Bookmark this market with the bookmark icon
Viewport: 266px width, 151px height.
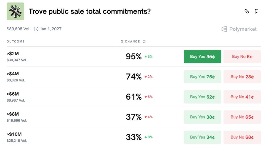pyautogui.click(x=257, y=11)
